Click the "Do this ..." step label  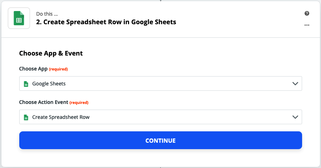[47, 14]
